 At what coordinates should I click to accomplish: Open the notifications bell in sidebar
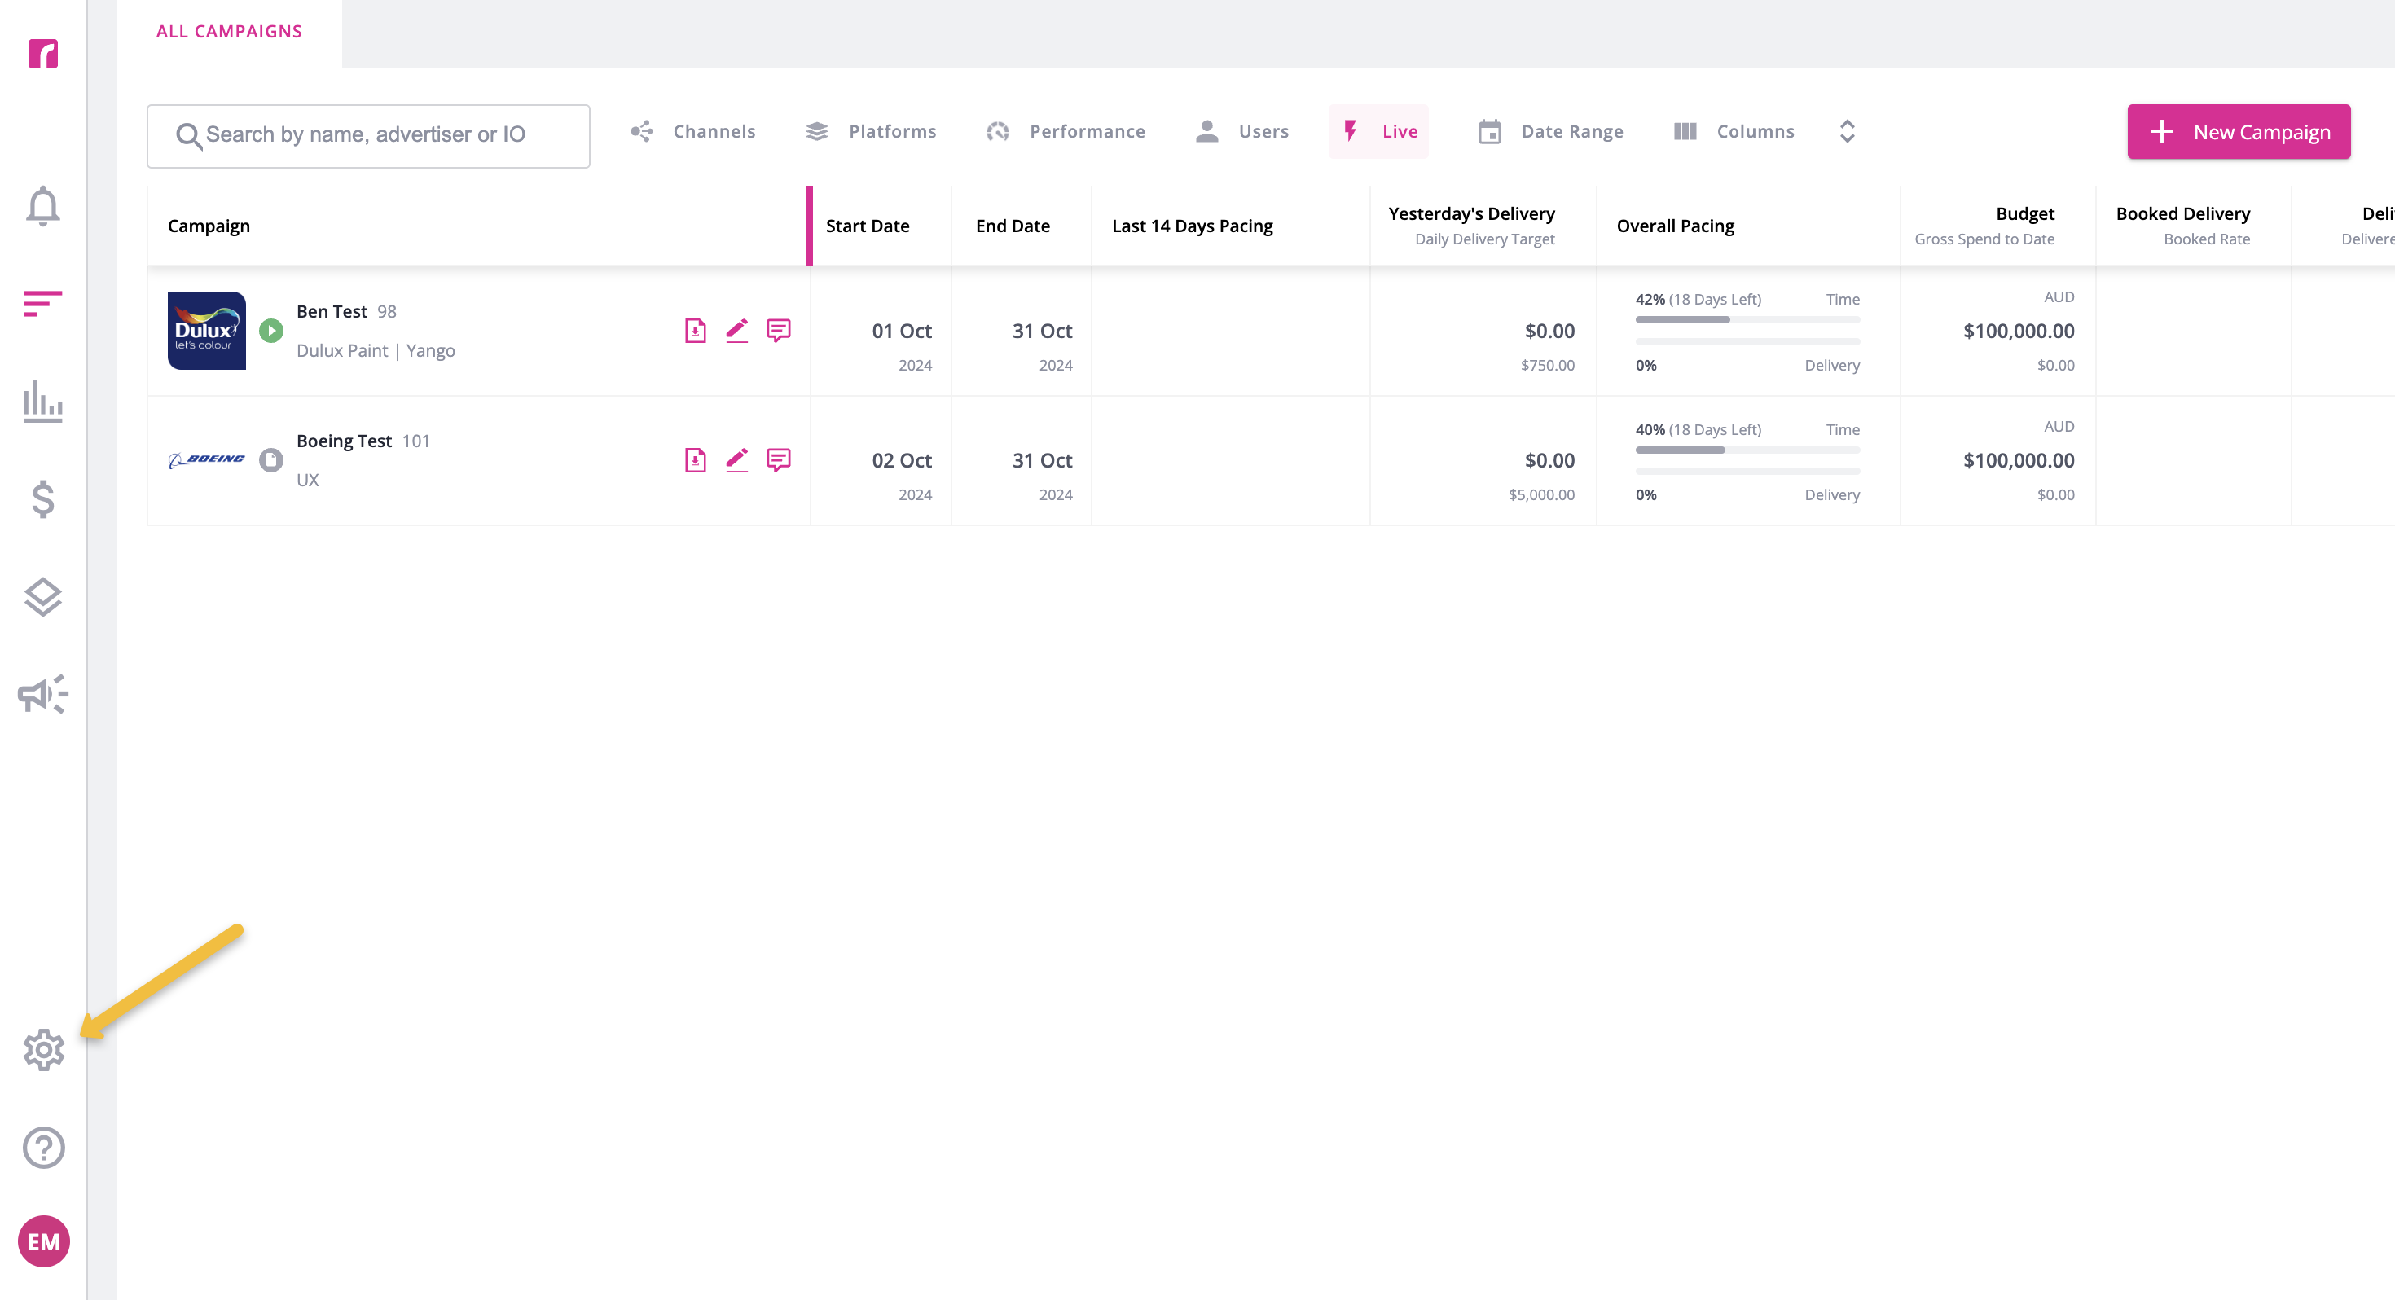tap(42, 205)
